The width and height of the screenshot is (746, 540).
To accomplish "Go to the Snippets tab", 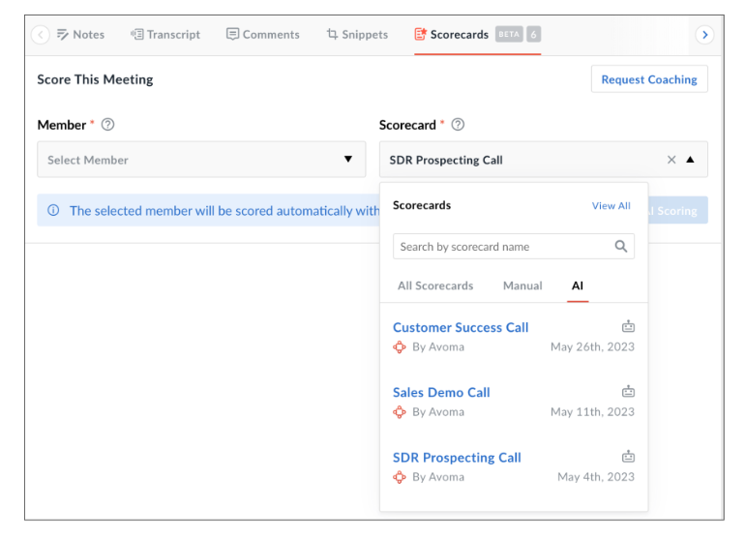I will point(357,35).
